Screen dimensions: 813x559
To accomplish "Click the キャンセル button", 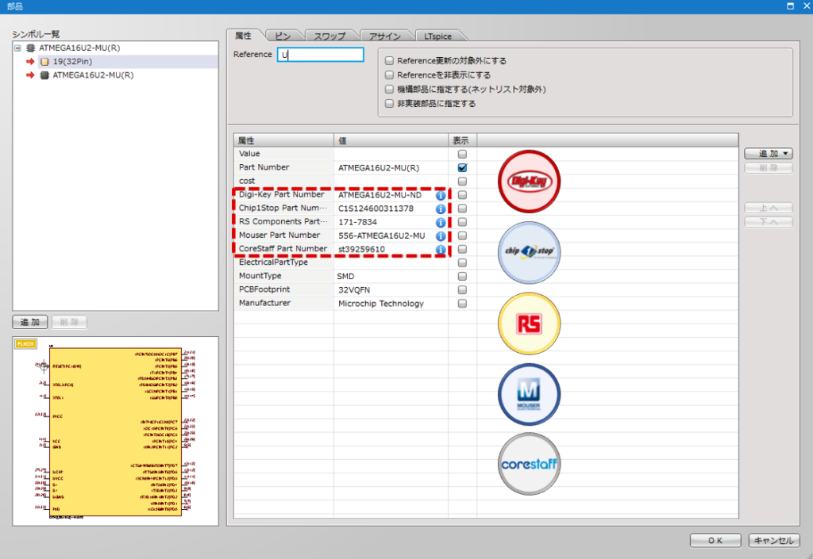I will (x=773, y=541).
